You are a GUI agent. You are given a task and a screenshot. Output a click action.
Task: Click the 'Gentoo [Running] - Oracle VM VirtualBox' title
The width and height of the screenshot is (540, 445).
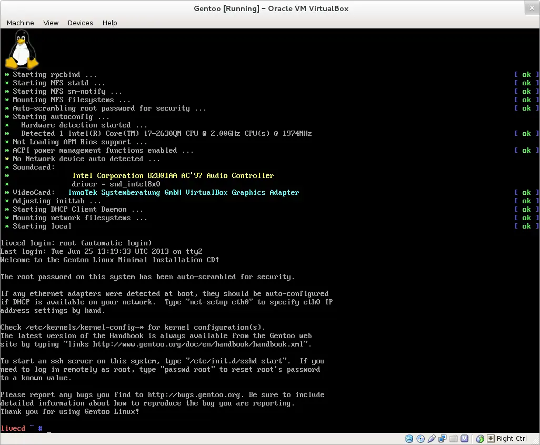coord(271,8)
